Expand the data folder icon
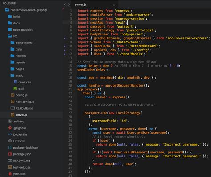The height and width of the screenshot is (177, 211). pyautogui.click(x=12, y=49)
